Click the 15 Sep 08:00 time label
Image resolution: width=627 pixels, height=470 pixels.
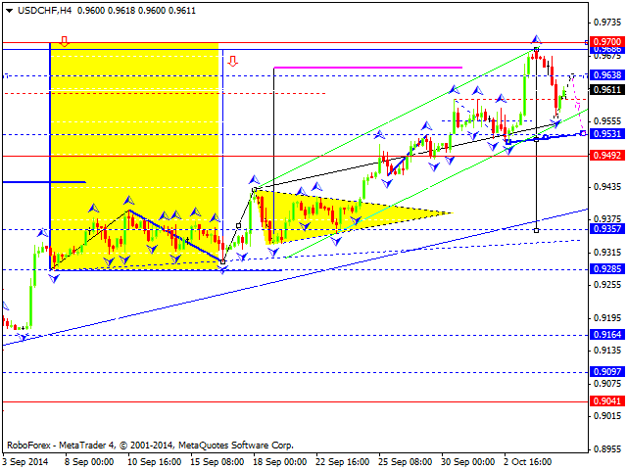point(217,461)
